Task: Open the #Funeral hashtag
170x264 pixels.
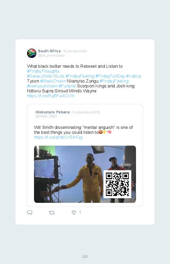Action: pos(67,86)
